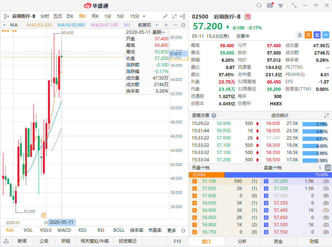Click the price alert bell icon
The image size is (332, 247).
click(300, 35)
